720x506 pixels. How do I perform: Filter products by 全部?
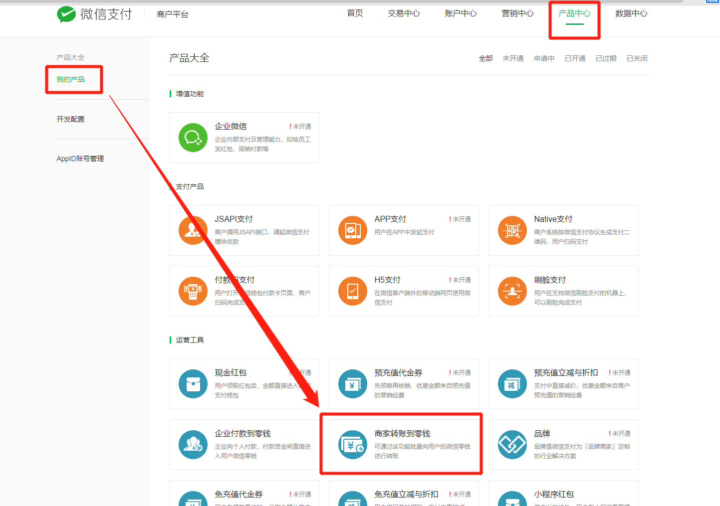coord(486,58)
